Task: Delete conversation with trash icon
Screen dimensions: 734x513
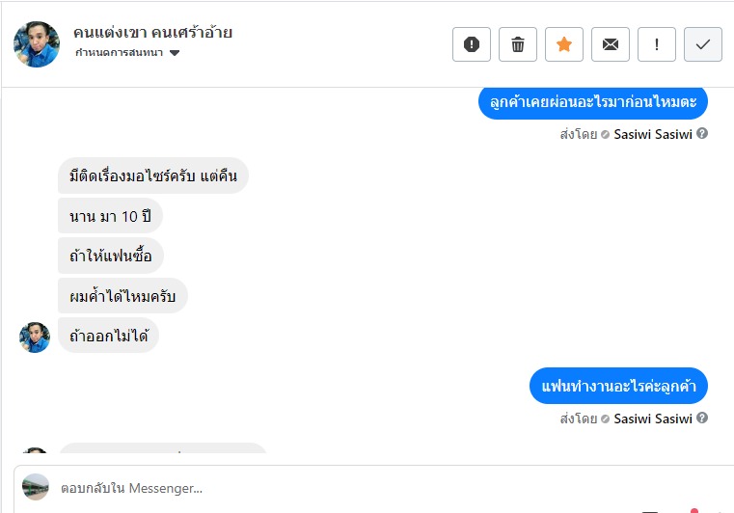Action: coord(518,44)
